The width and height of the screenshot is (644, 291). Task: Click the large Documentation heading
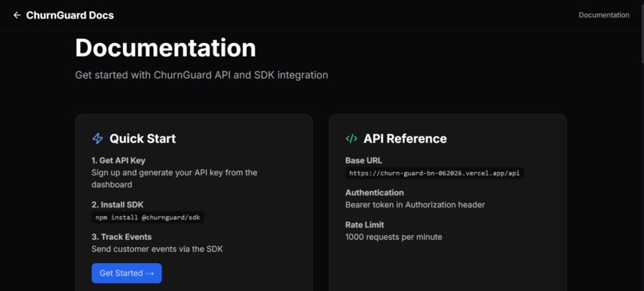tap(165, 48)
